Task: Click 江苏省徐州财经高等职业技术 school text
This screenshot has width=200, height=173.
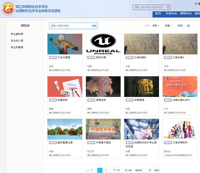Action: (x=179, y=155)
